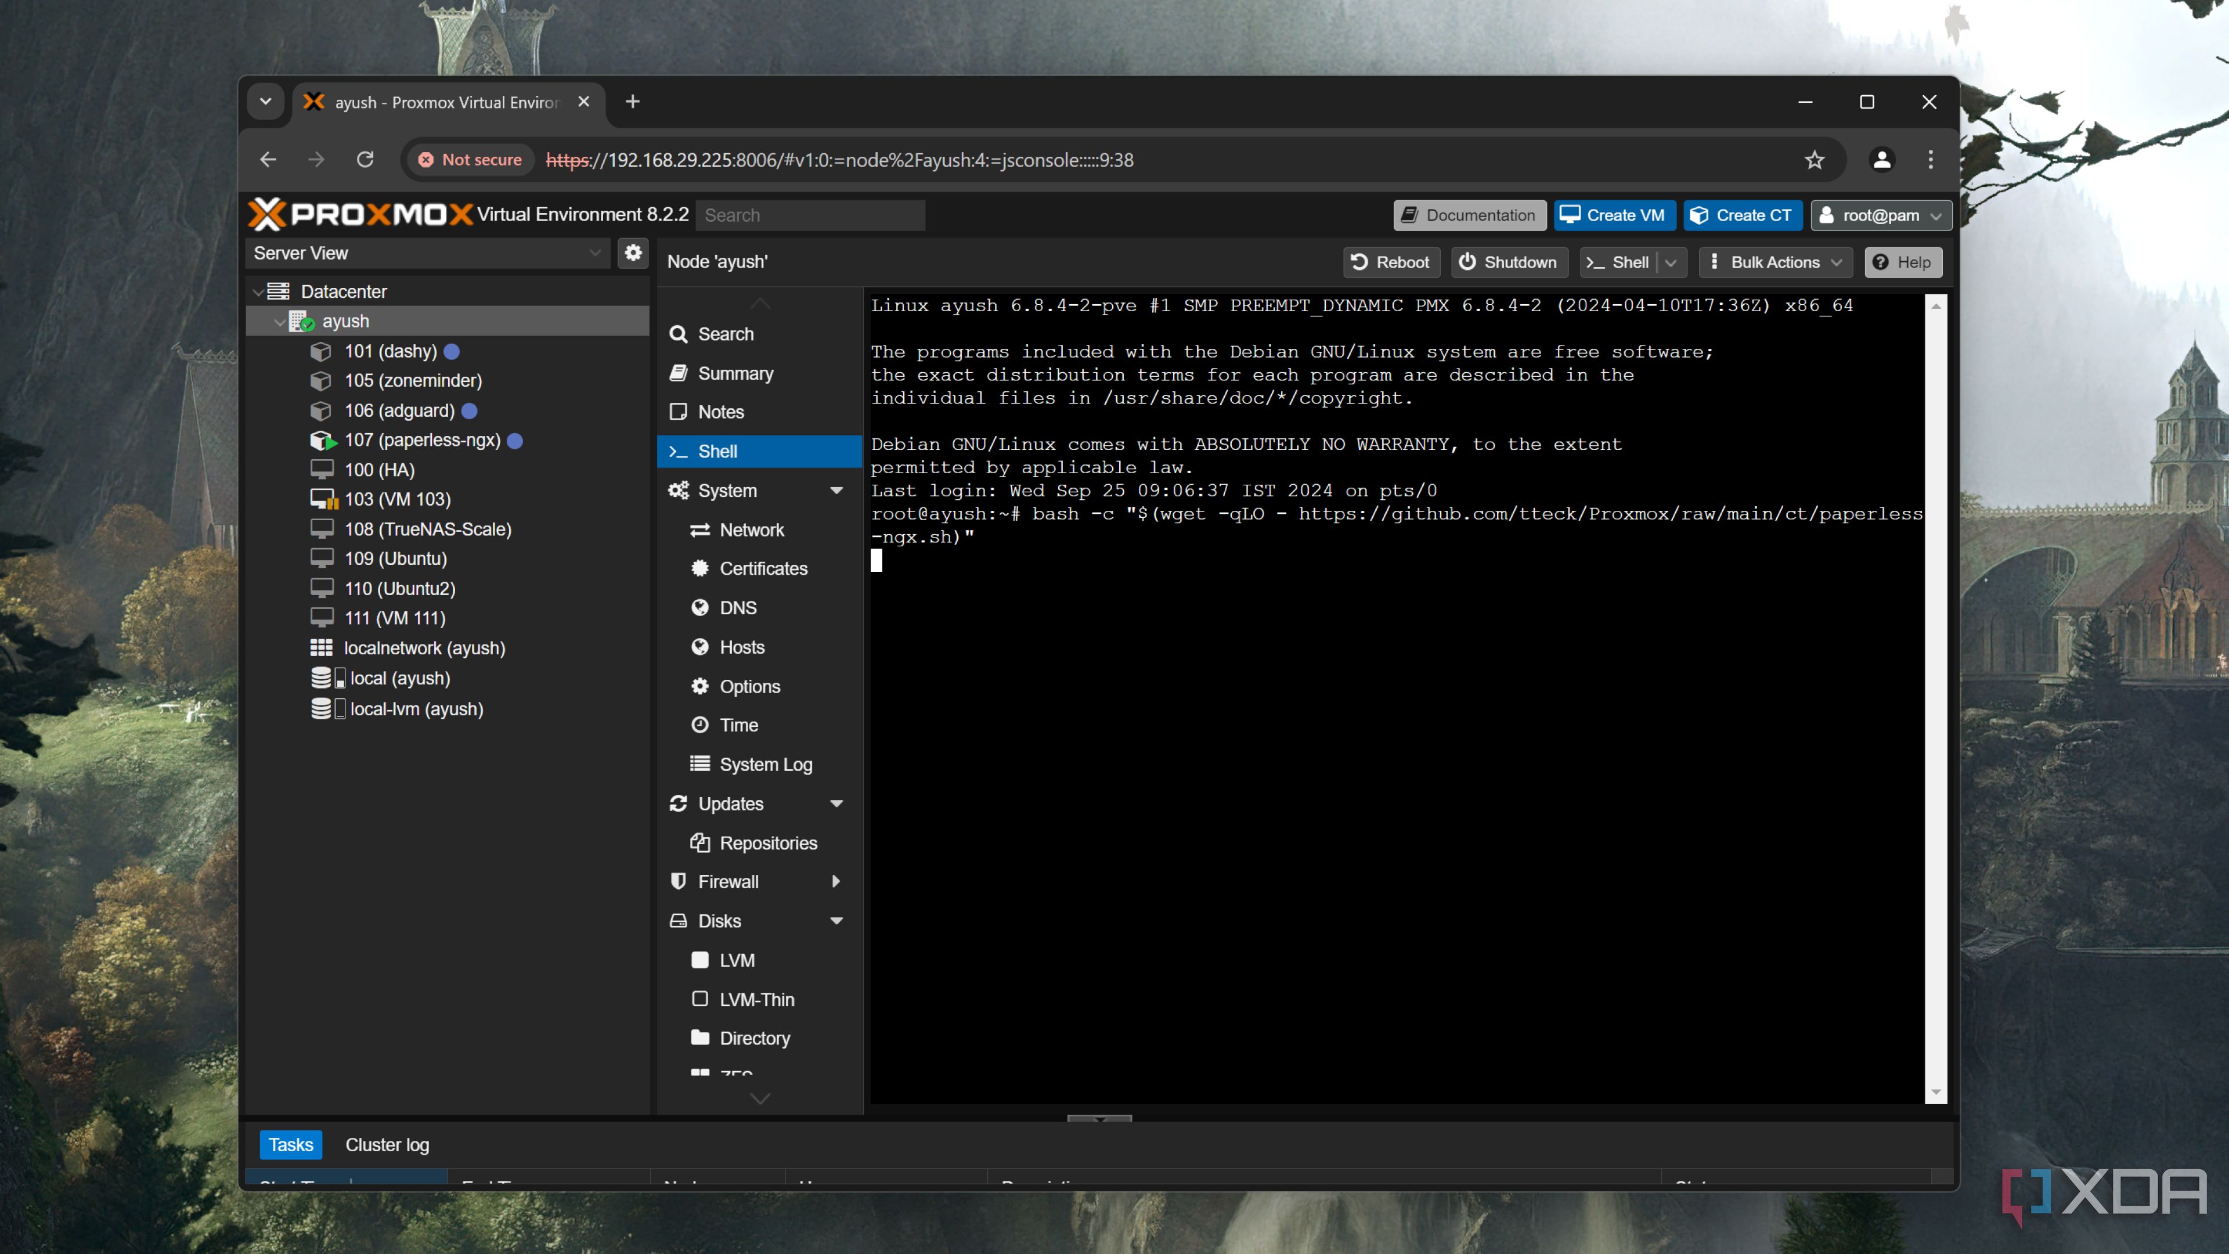Switch to the Tasks tab
The width and height of the screenshot is (2229, 1254).
(291, 1145)
